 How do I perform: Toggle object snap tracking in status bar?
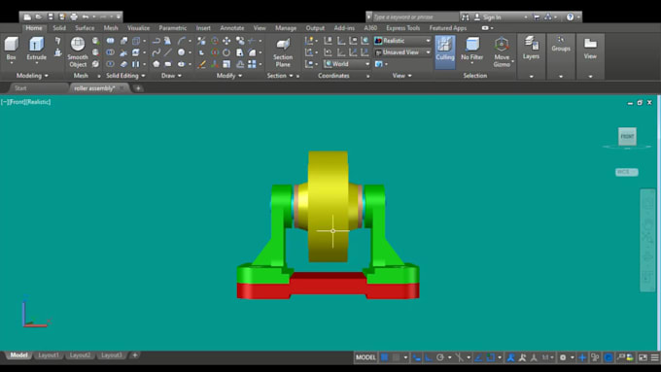478,357
